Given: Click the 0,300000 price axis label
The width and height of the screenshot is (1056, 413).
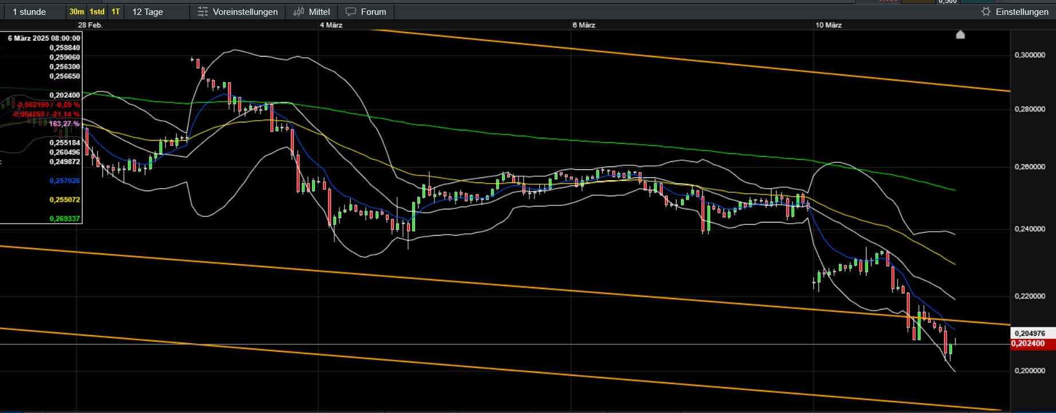Looking at the screenshot, I should 1030,55.
